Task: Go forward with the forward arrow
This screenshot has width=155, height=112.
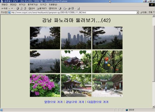Action: point(12,8)
